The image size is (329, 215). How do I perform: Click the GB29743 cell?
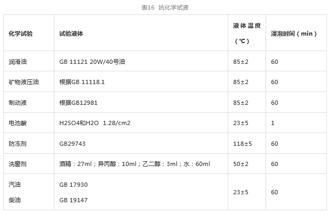click(x=73, y=144)
